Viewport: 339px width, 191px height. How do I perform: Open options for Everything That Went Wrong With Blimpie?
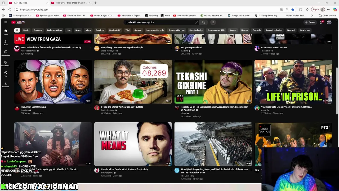point(171,48)
